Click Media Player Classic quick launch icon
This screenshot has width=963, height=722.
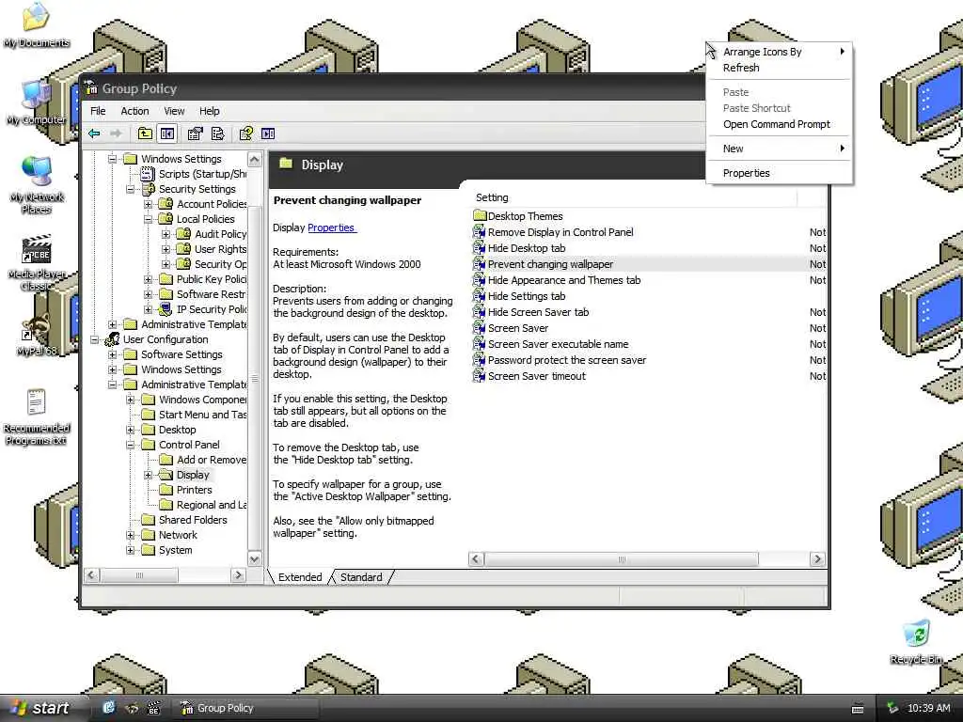(153, 708)
